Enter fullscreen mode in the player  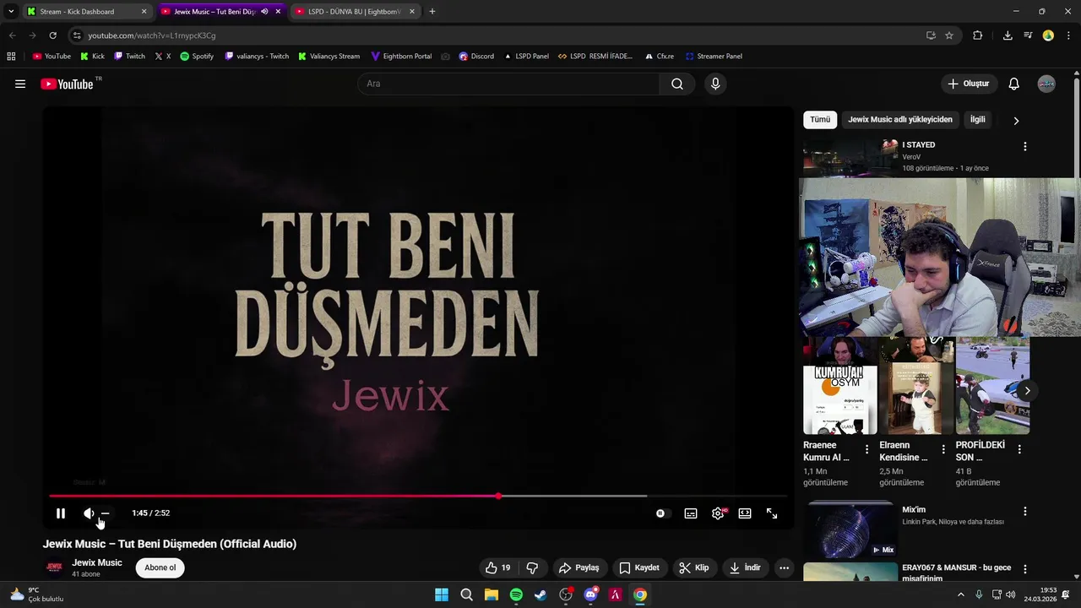[x=772, y=513]
